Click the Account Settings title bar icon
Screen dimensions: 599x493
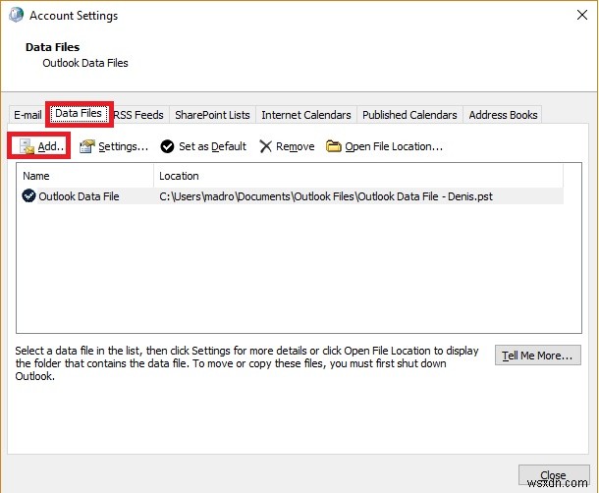pyautogui.click(x=16, y=15)
